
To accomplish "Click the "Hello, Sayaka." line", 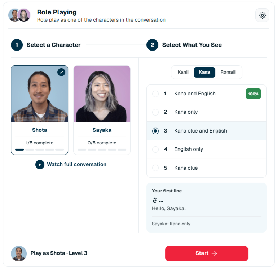I will [169, 208].
